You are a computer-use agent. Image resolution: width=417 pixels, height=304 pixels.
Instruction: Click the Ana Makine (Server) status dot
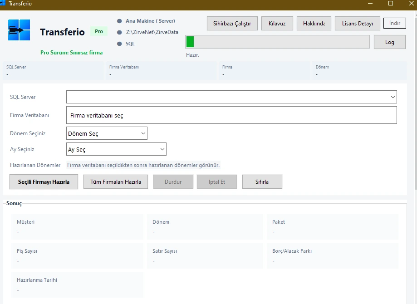119,21
